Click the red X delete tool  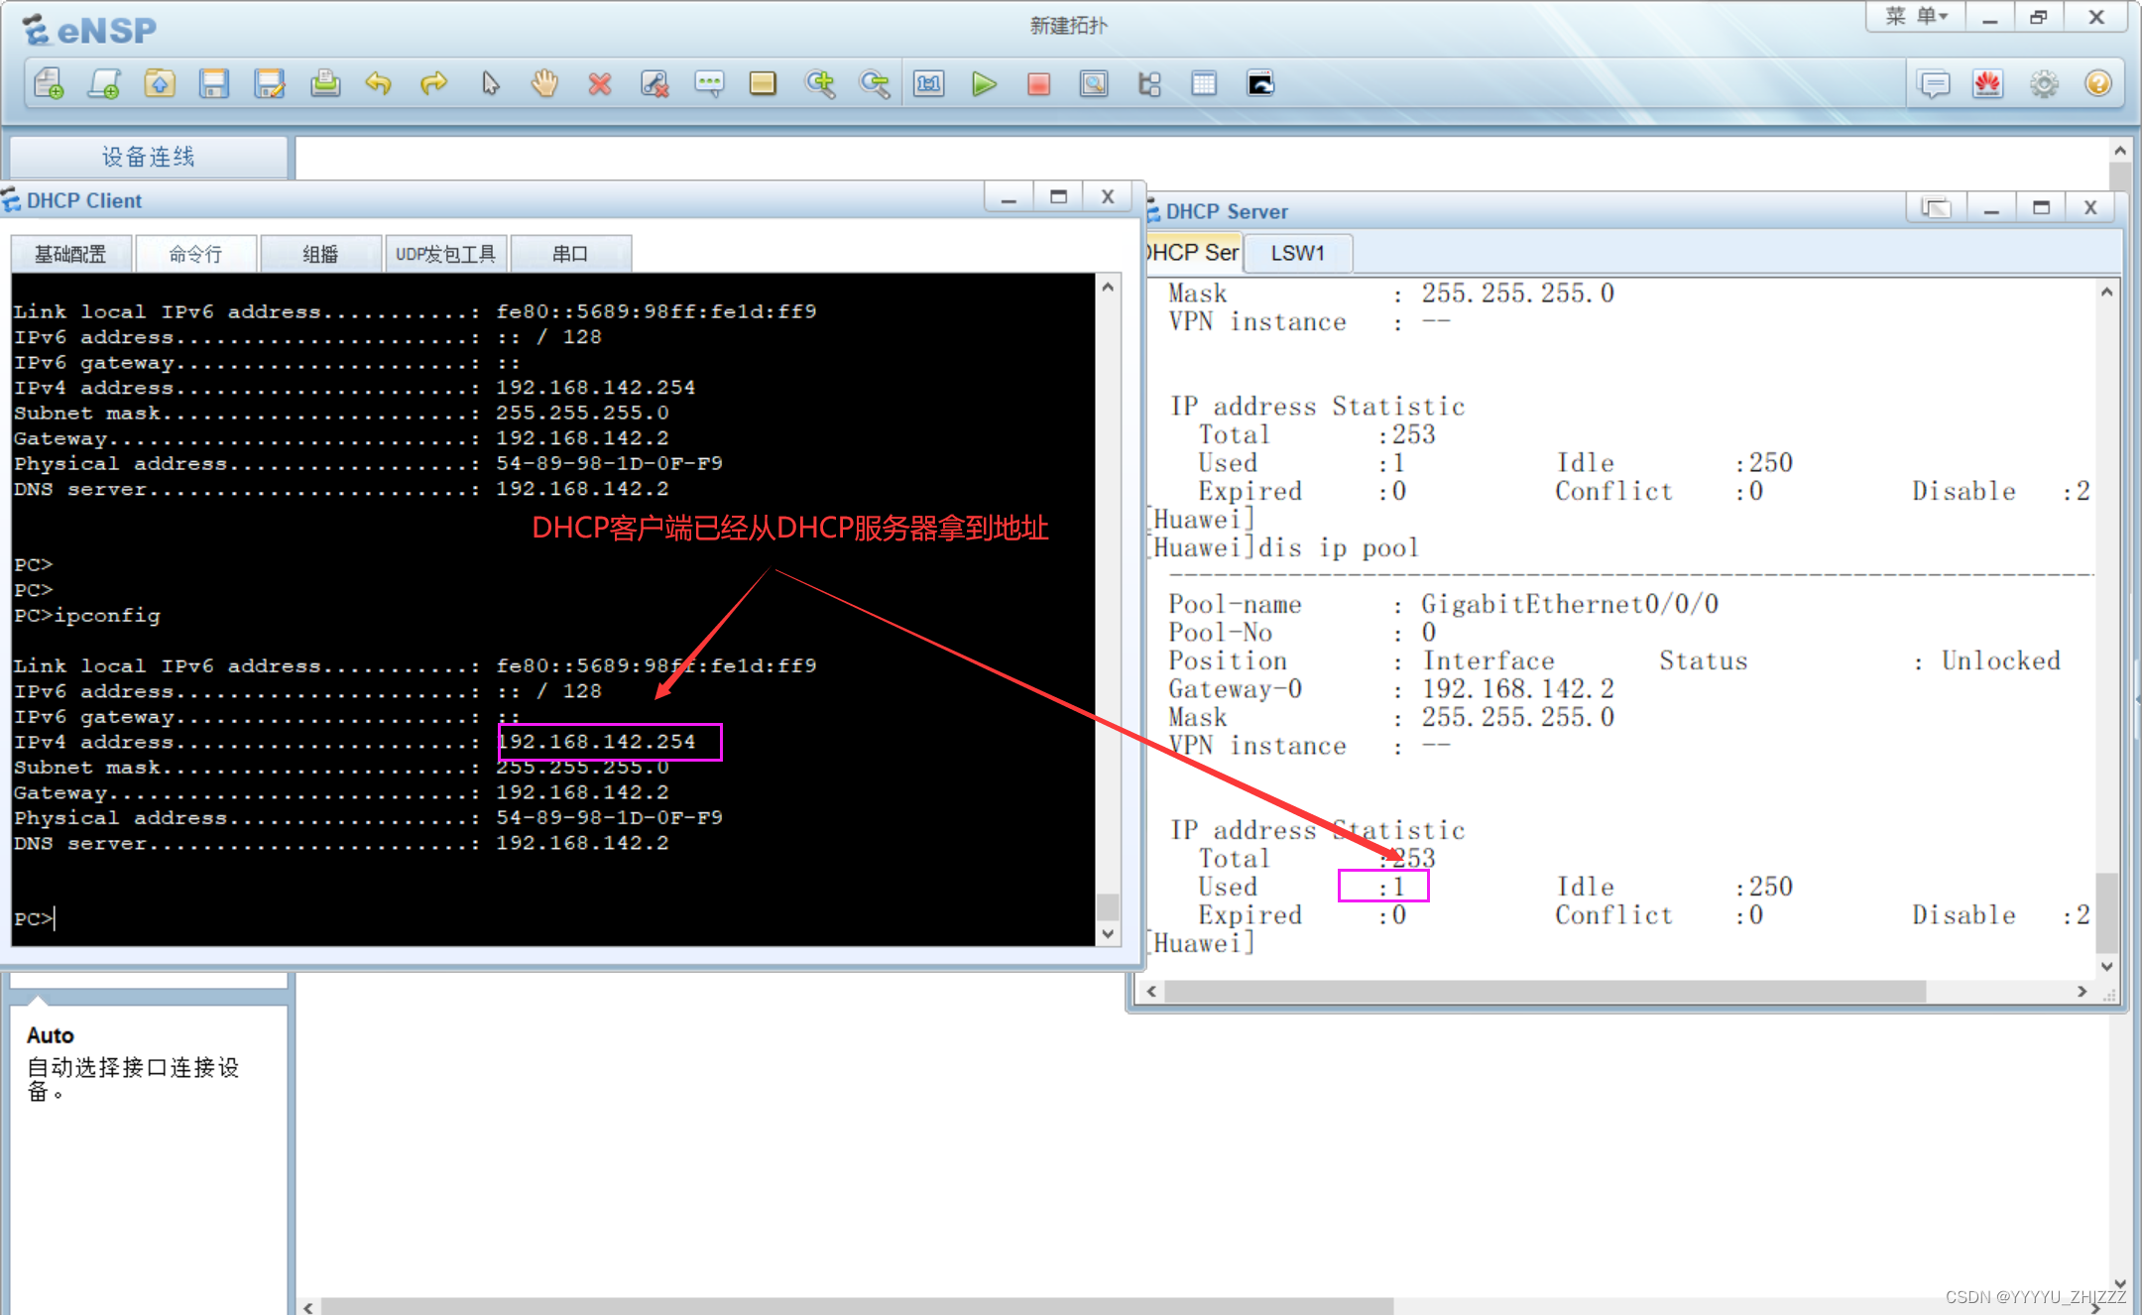click(599, 84)
